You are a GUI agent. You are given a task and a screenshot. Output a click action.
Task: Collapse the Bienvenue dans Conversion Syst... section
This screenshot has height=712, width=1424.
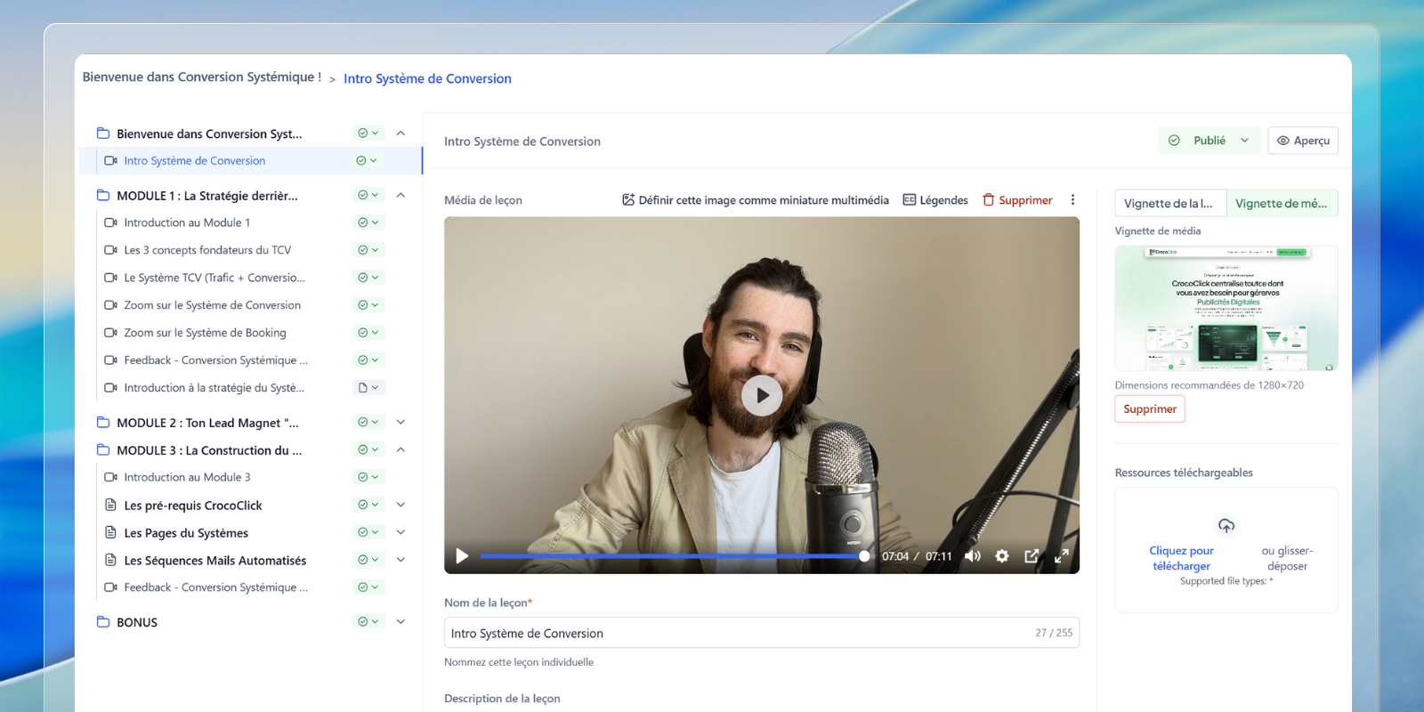(400, 133)
